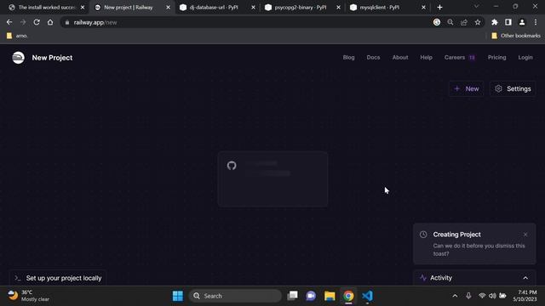Open Other bookmarks folder

point(516,36)
